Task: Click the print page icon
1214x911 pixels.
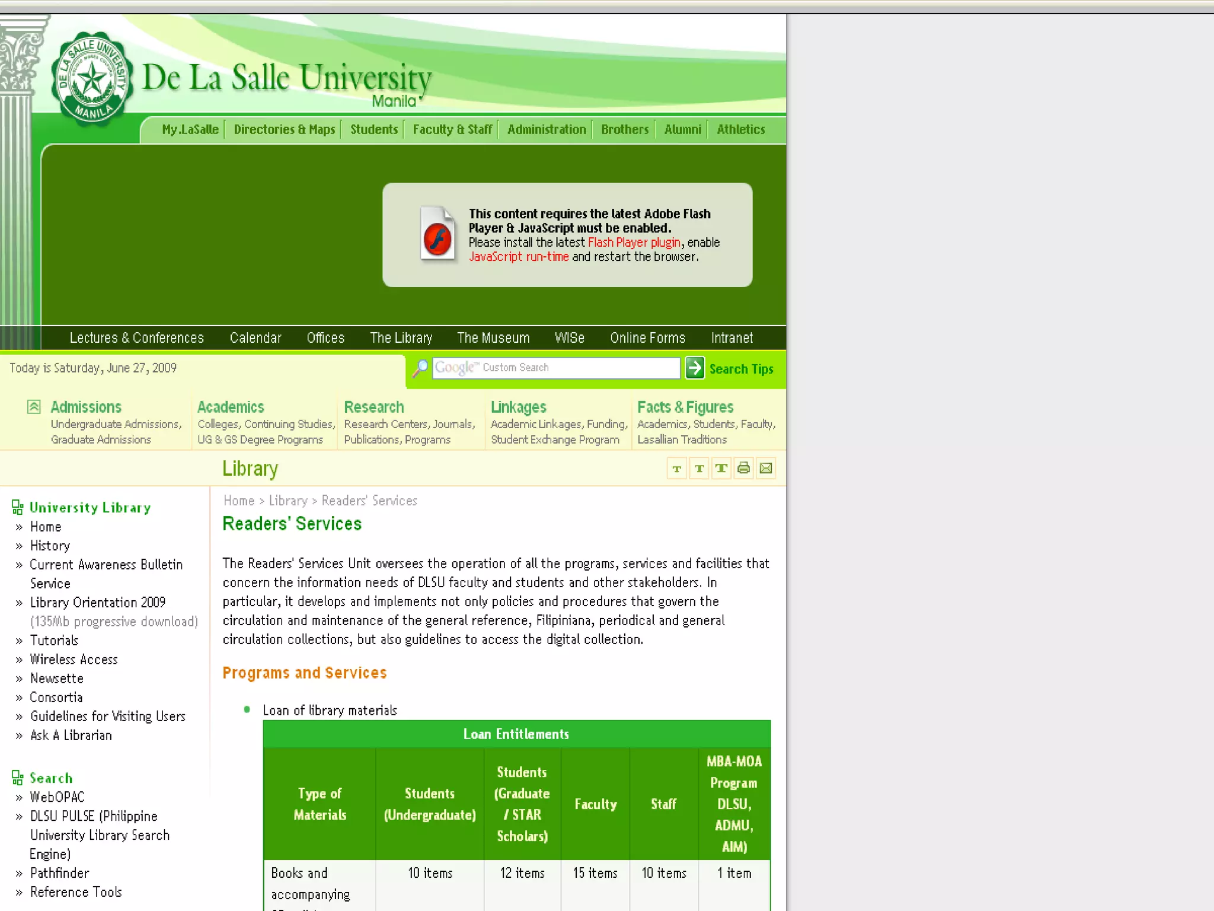Action: [743, 469]
